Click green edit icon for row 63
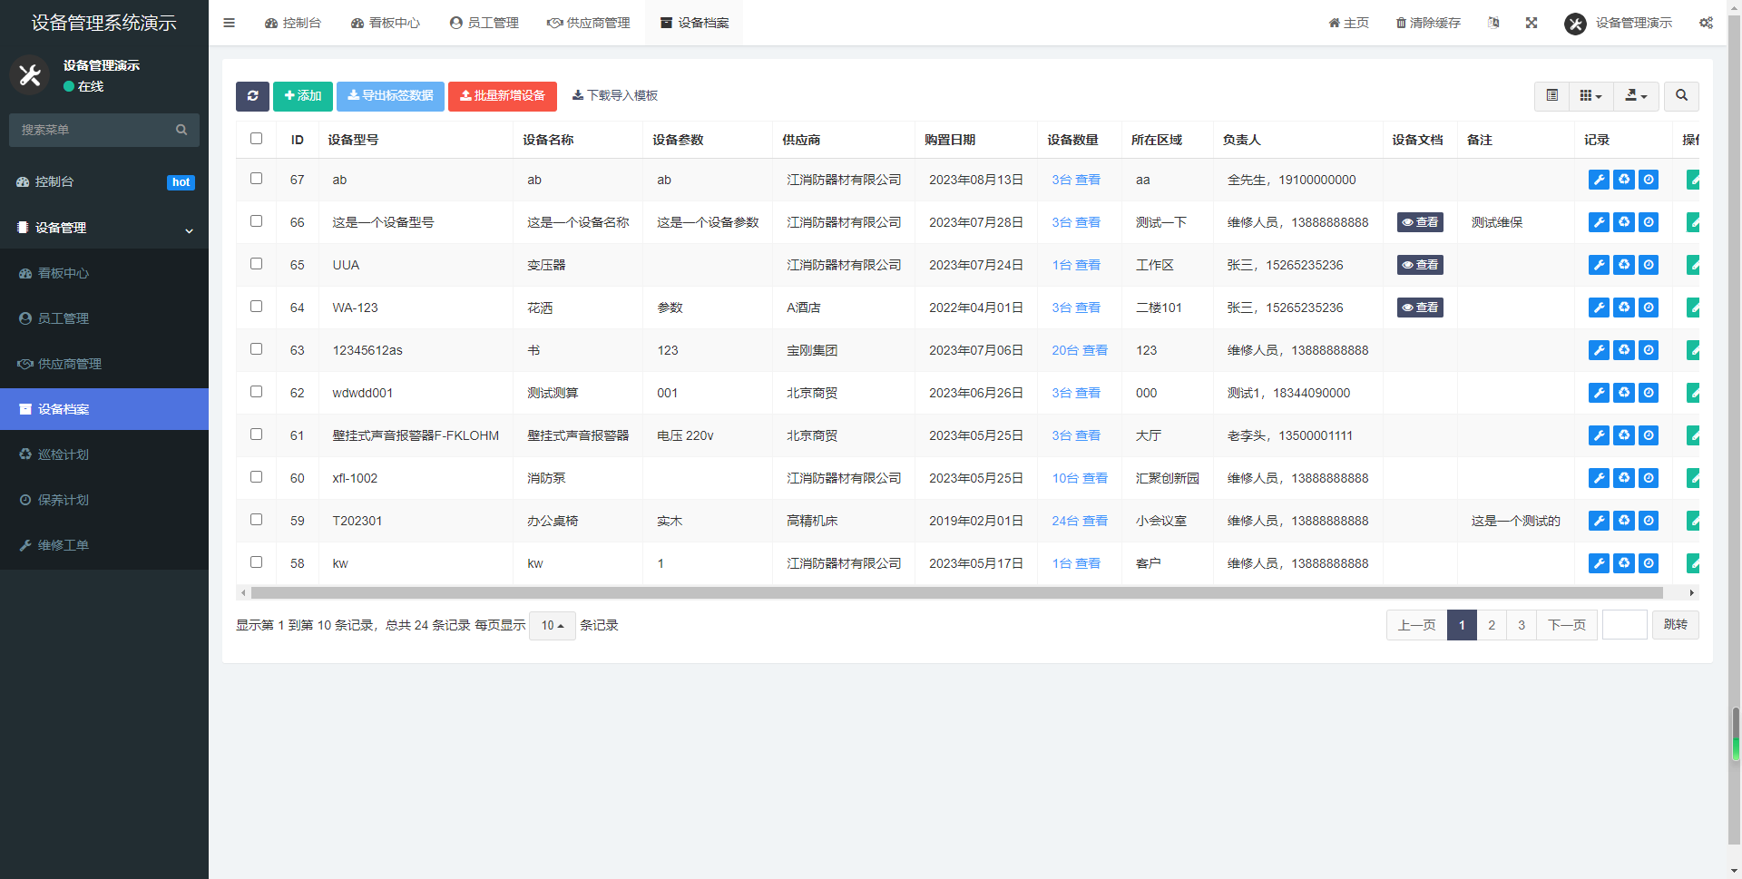The height and width of the screenshot is (879, 1742). tap(1693, 350)
